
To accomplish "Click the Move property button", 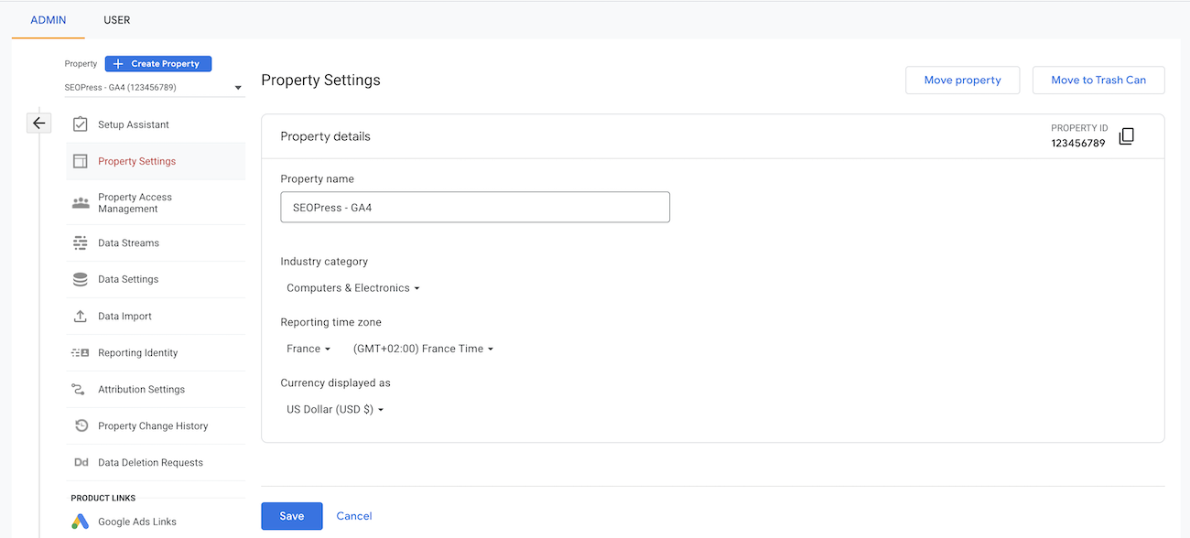I will click(962, 81).
